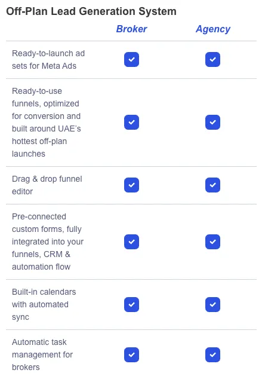
Task: Click the Off-Plan Lead Generation System heading
Action: coord(91,11)
